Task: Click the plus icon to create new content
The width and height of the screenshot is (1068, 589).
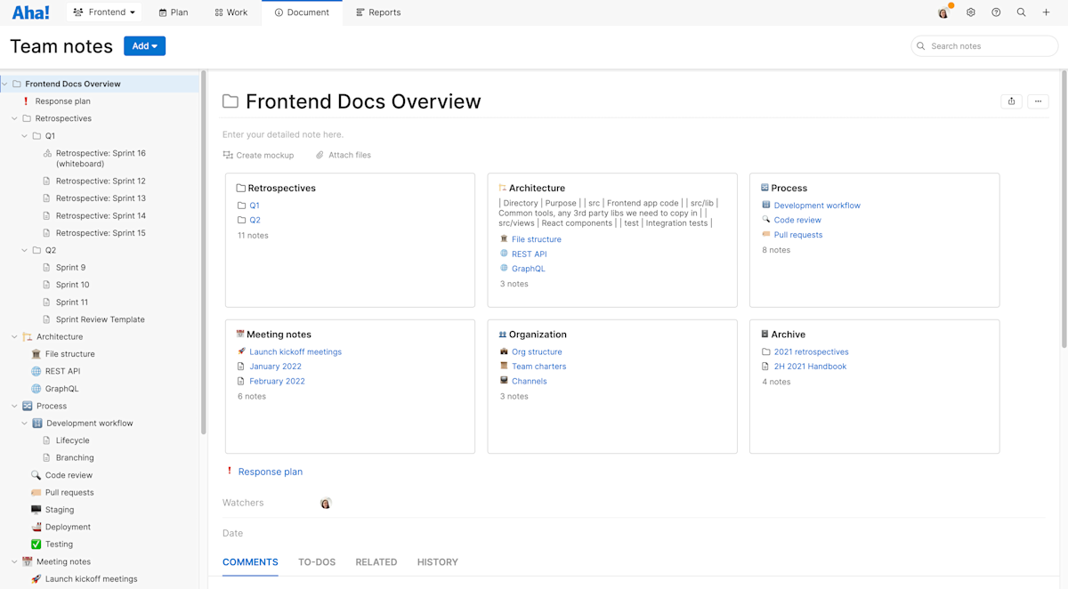Action: pyautogui.click(x=1046, y=12)
